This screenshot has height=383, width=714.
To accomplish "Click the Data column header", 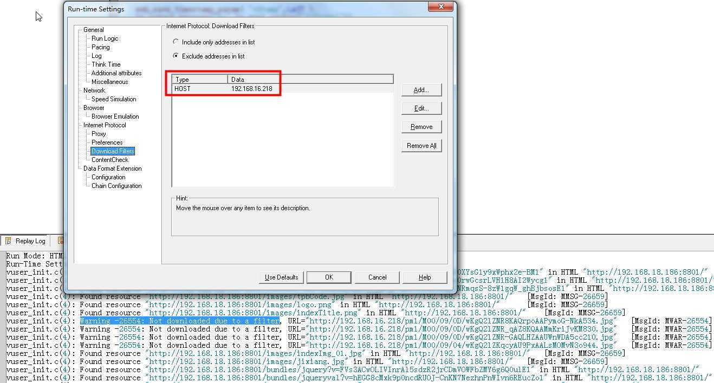I will tap(310, 79).
